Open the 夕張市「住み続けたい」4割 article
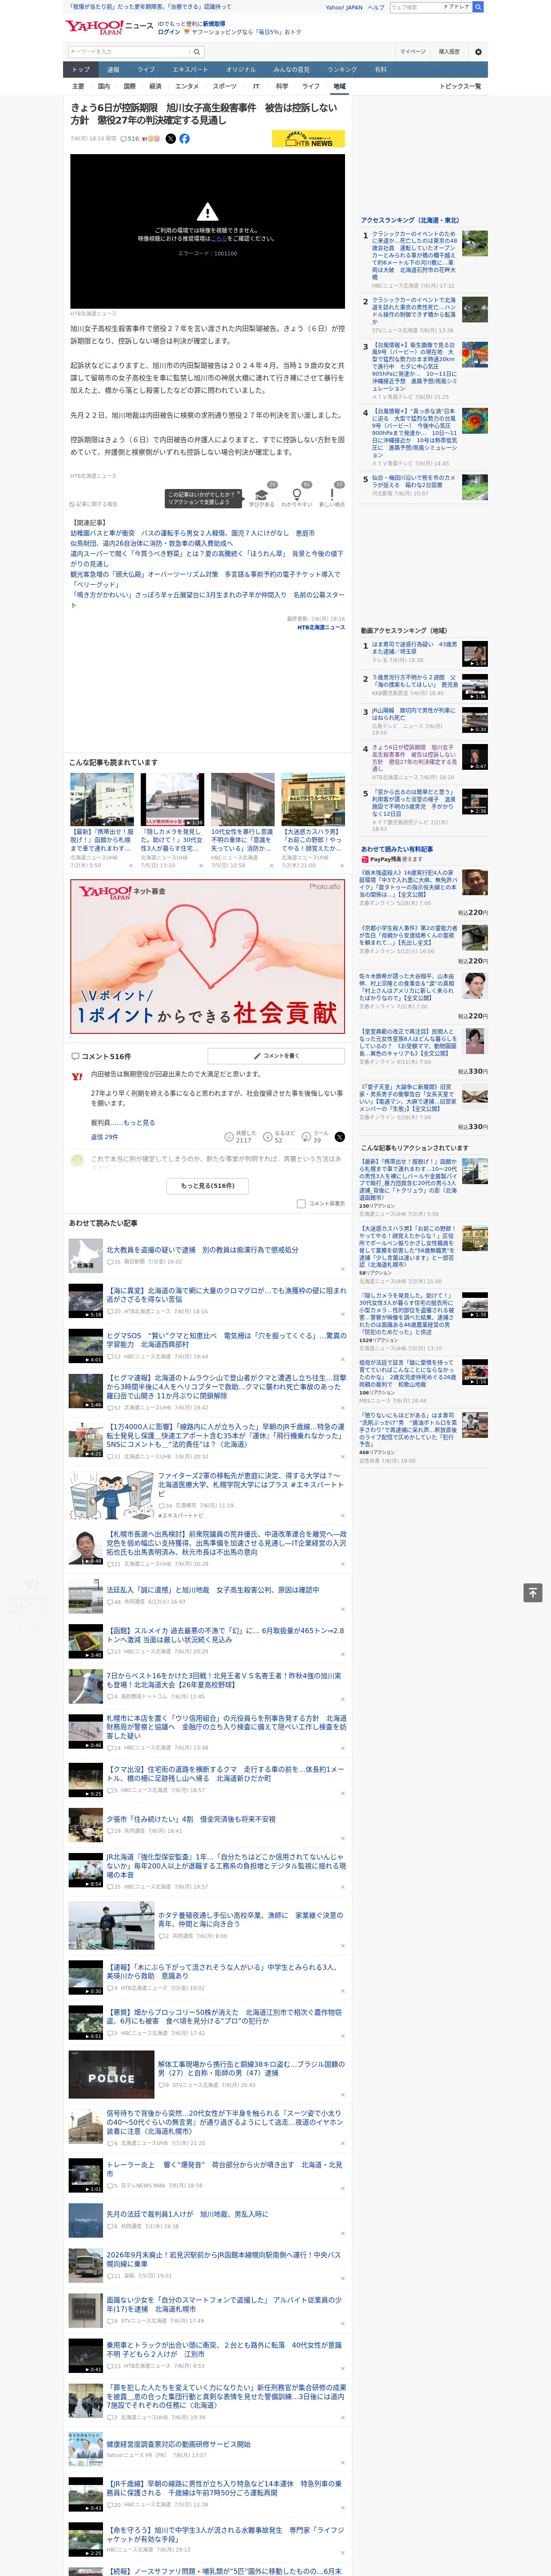551x2576 pixels. tap(191, 1819)
